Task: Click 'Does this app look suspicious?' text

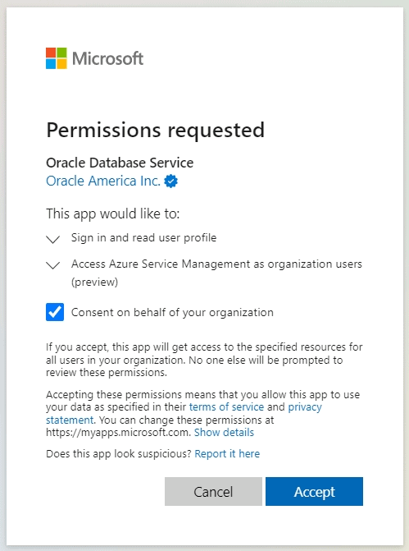Action: click(x=119, y=453)
